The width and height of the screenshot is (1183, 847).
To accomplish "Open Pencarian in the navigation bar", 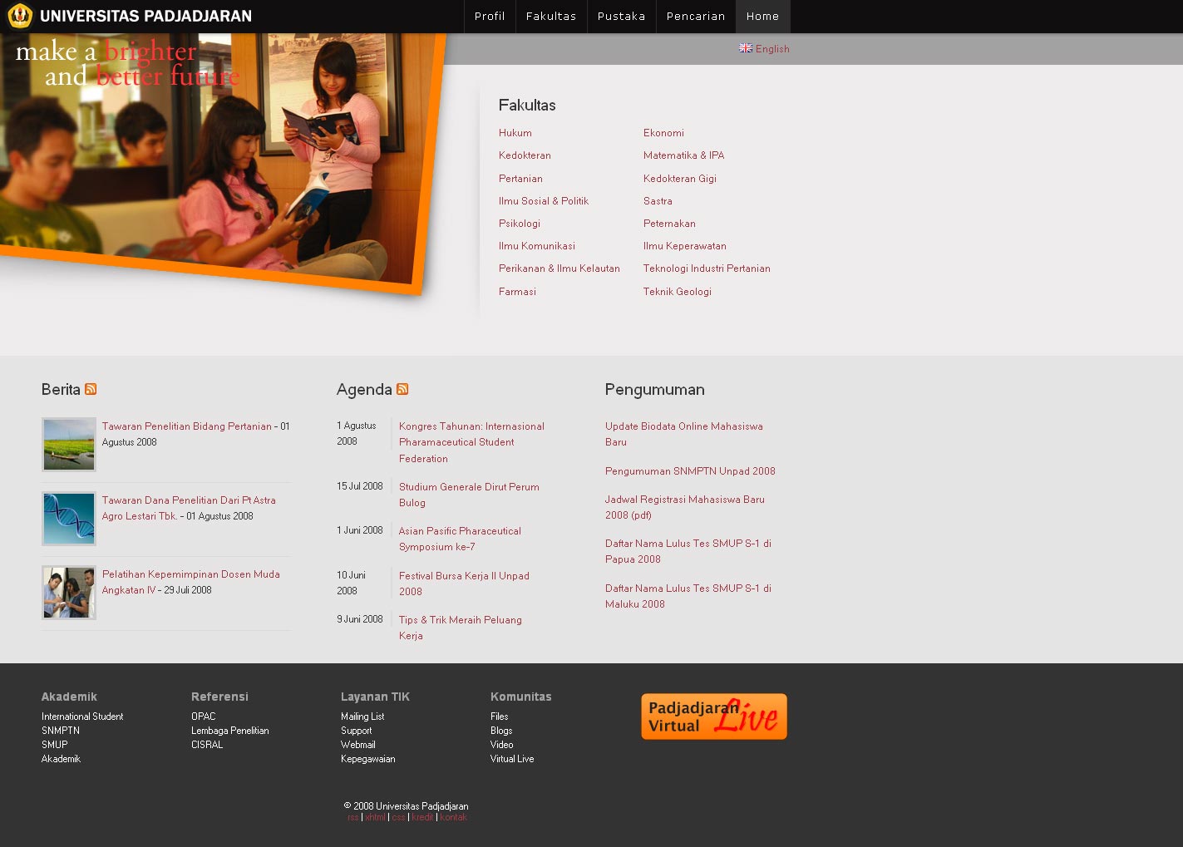I will 696,17.
